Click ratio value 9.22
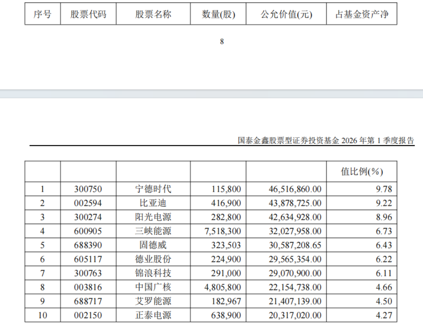The image size is (423, 325). tap(384, 203)
